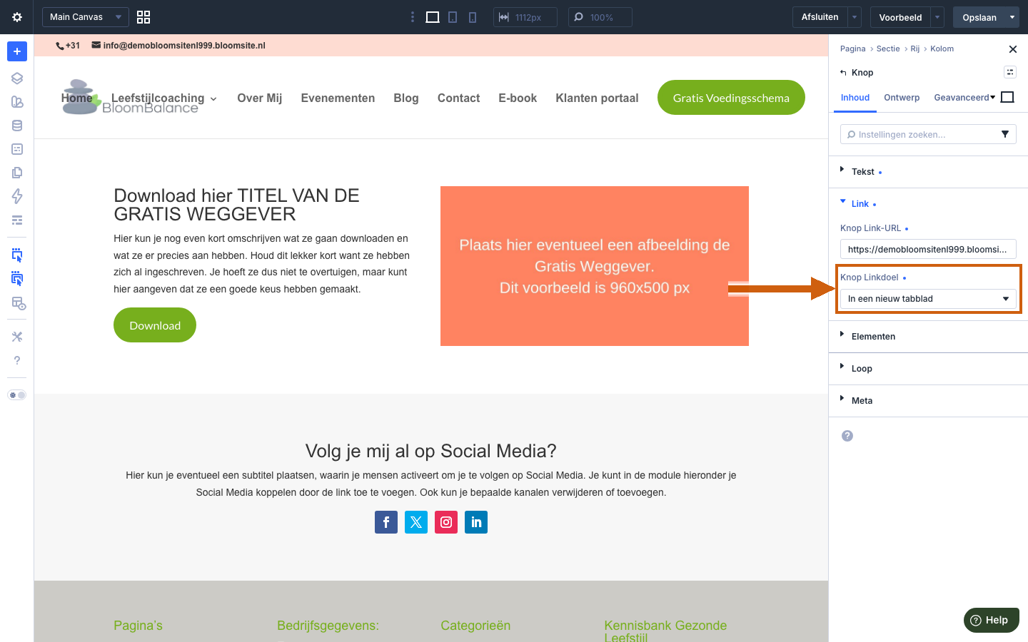Open the tools wrench icon in sidebar
Viewport: 1028px width, 642px height.
pyautogui.click(x=17, y=337)
